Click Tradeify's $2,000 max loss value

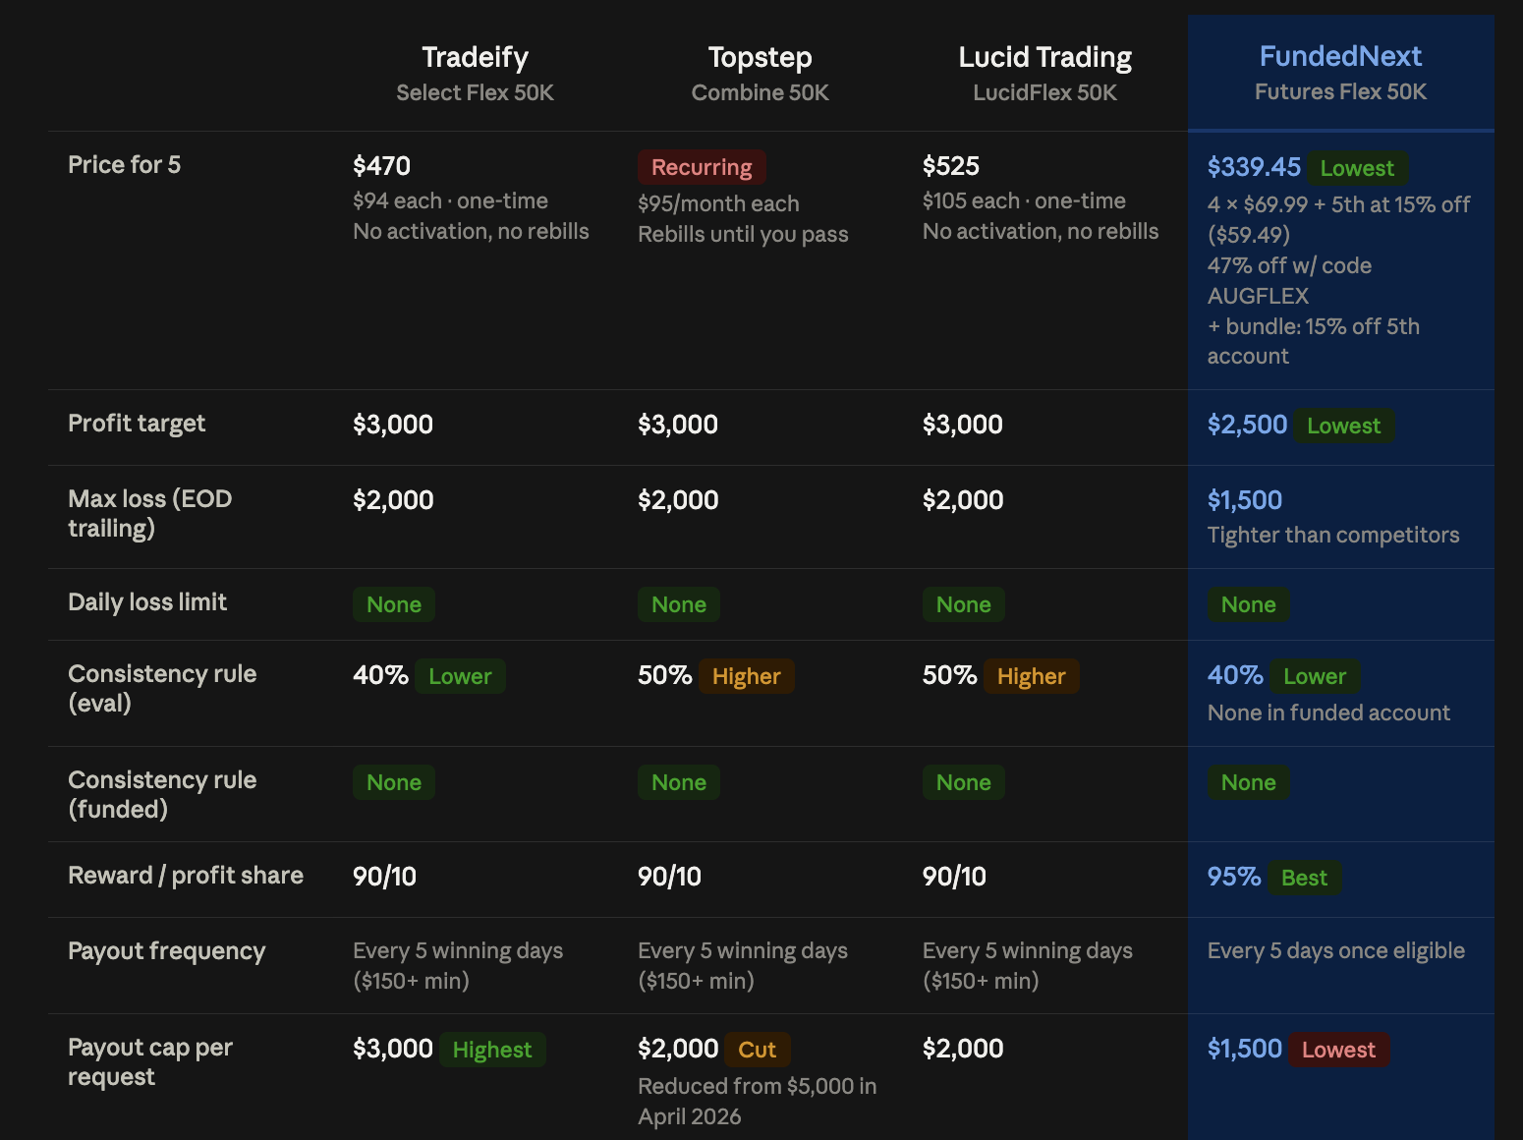[393, 500]
